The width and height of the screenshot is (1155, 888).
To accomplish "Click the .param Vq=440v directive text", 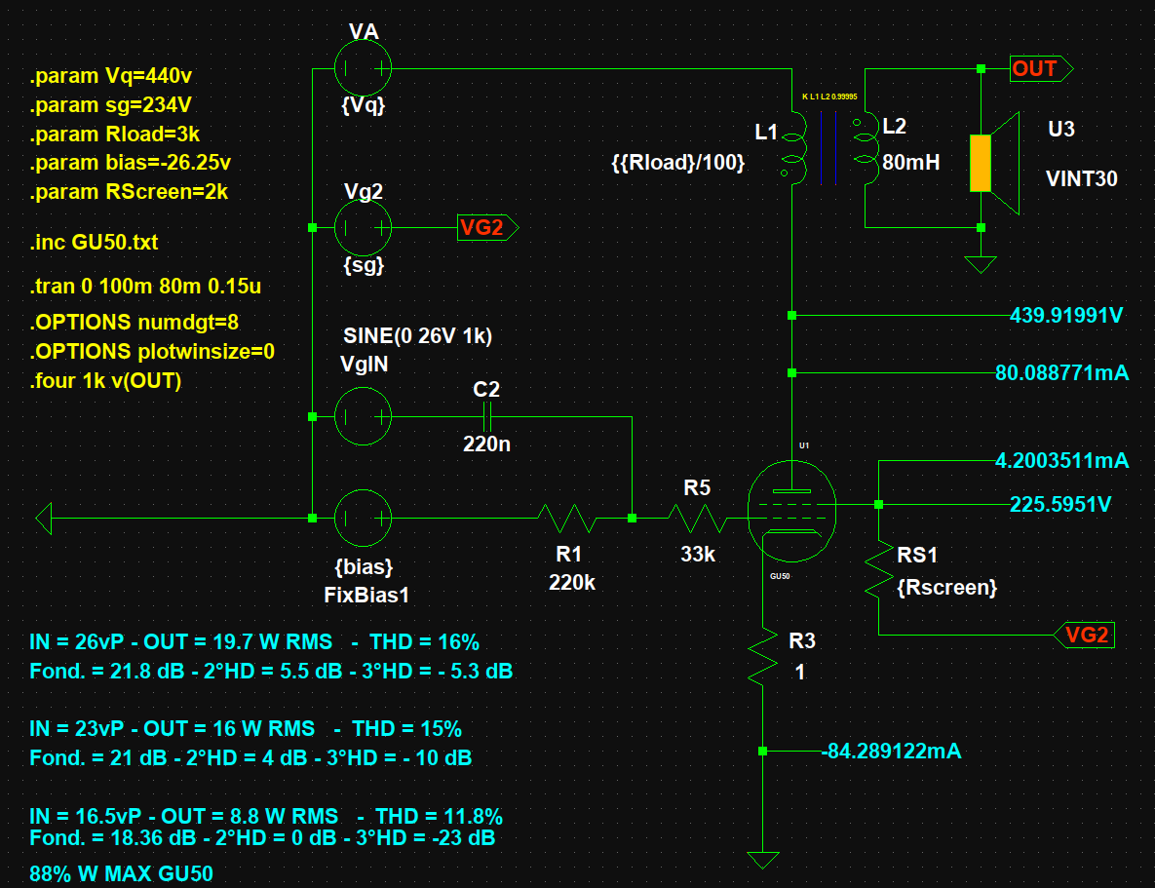I will pyautogui.click(x=117, y=76).
